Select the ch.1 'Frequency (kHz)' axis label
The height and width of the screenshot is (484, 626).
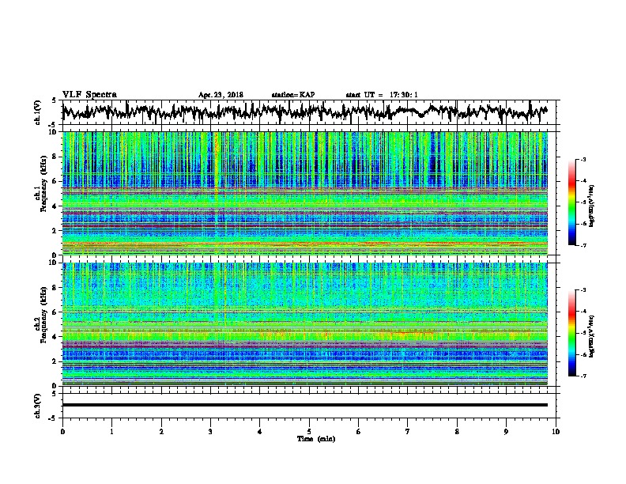pos(43,183)
